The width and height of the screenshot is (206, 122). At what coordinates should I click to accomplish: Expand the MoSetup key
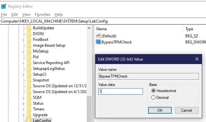click(24, 52)
